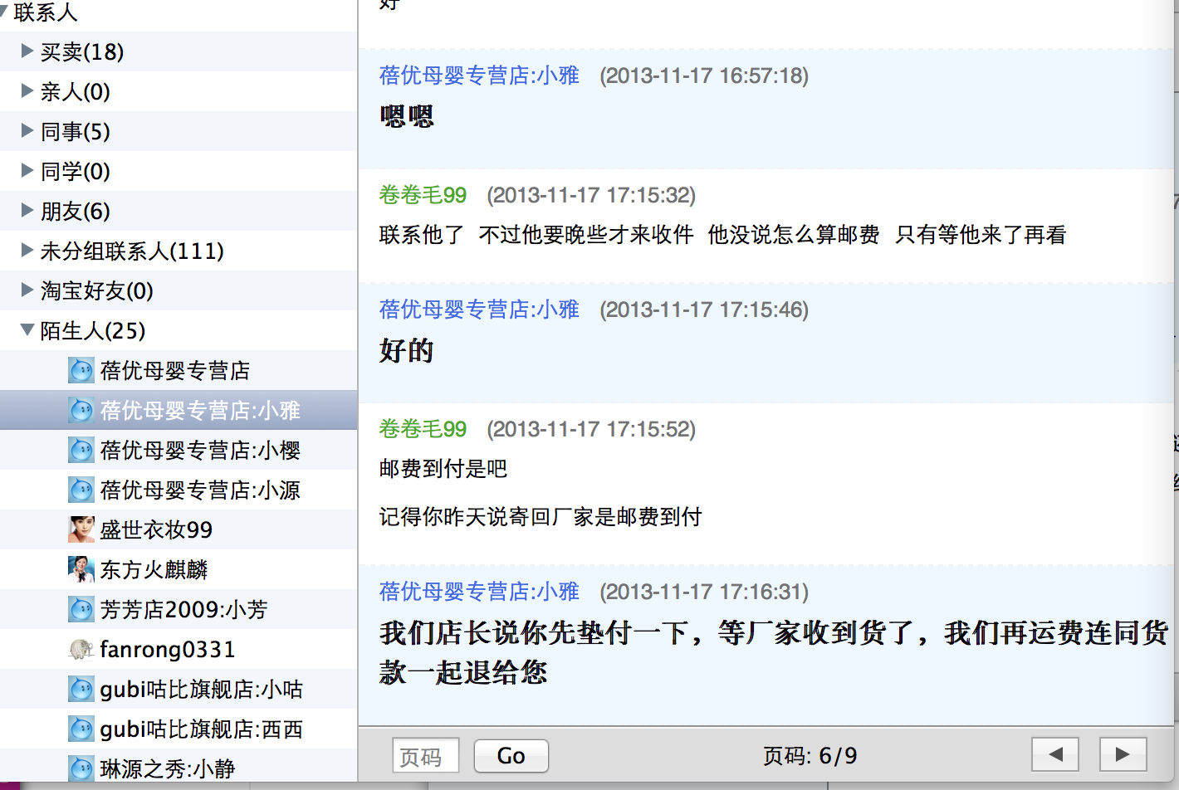Expand the 买卖(18) contact group

tap(27, 51)
